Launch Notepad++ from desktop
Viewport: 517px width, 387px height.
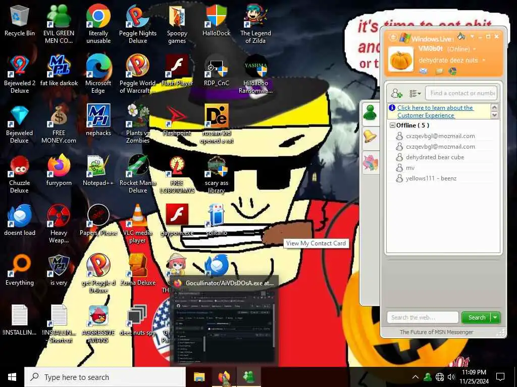(x=98, y=170)
